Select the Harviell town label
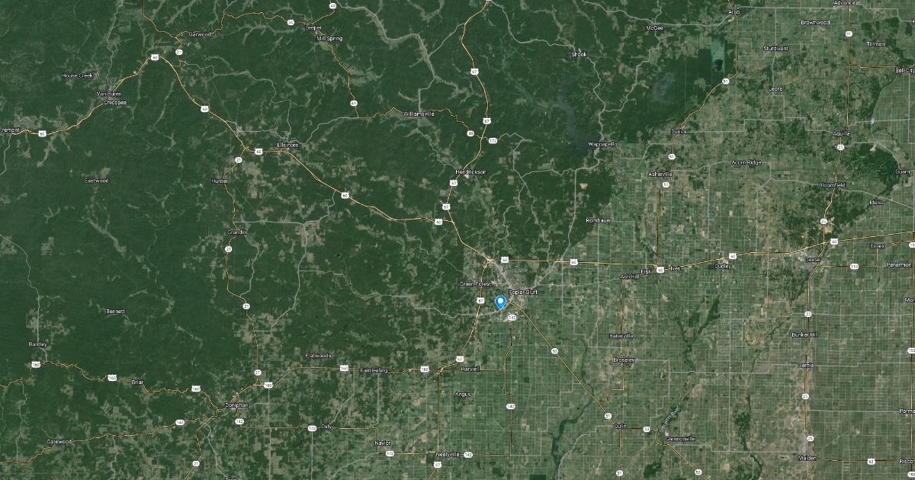Image resolution: width=915 pixels, height=480 pixels. click(469, 368)
